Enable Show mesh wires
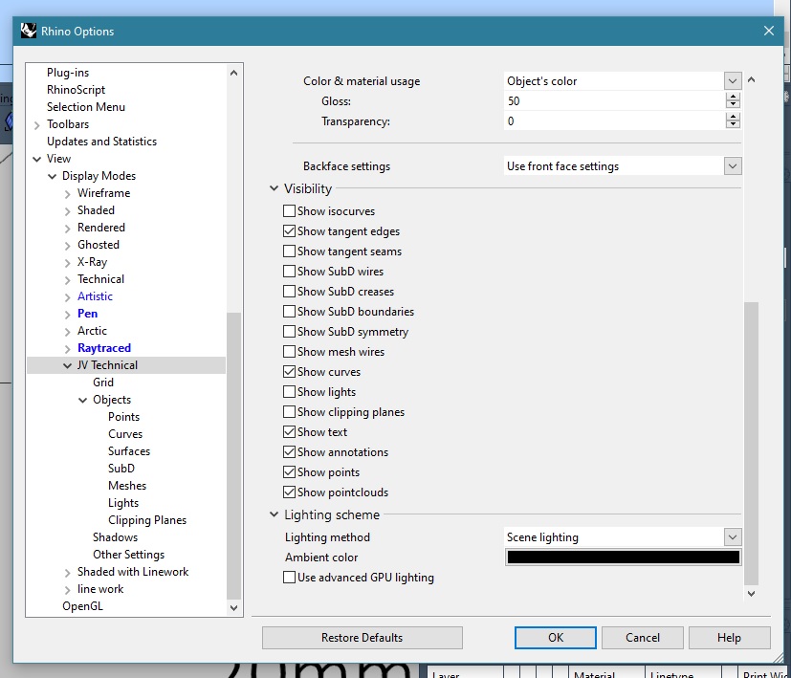The height and width of the screenshot is (678, 791). [289, 352]
